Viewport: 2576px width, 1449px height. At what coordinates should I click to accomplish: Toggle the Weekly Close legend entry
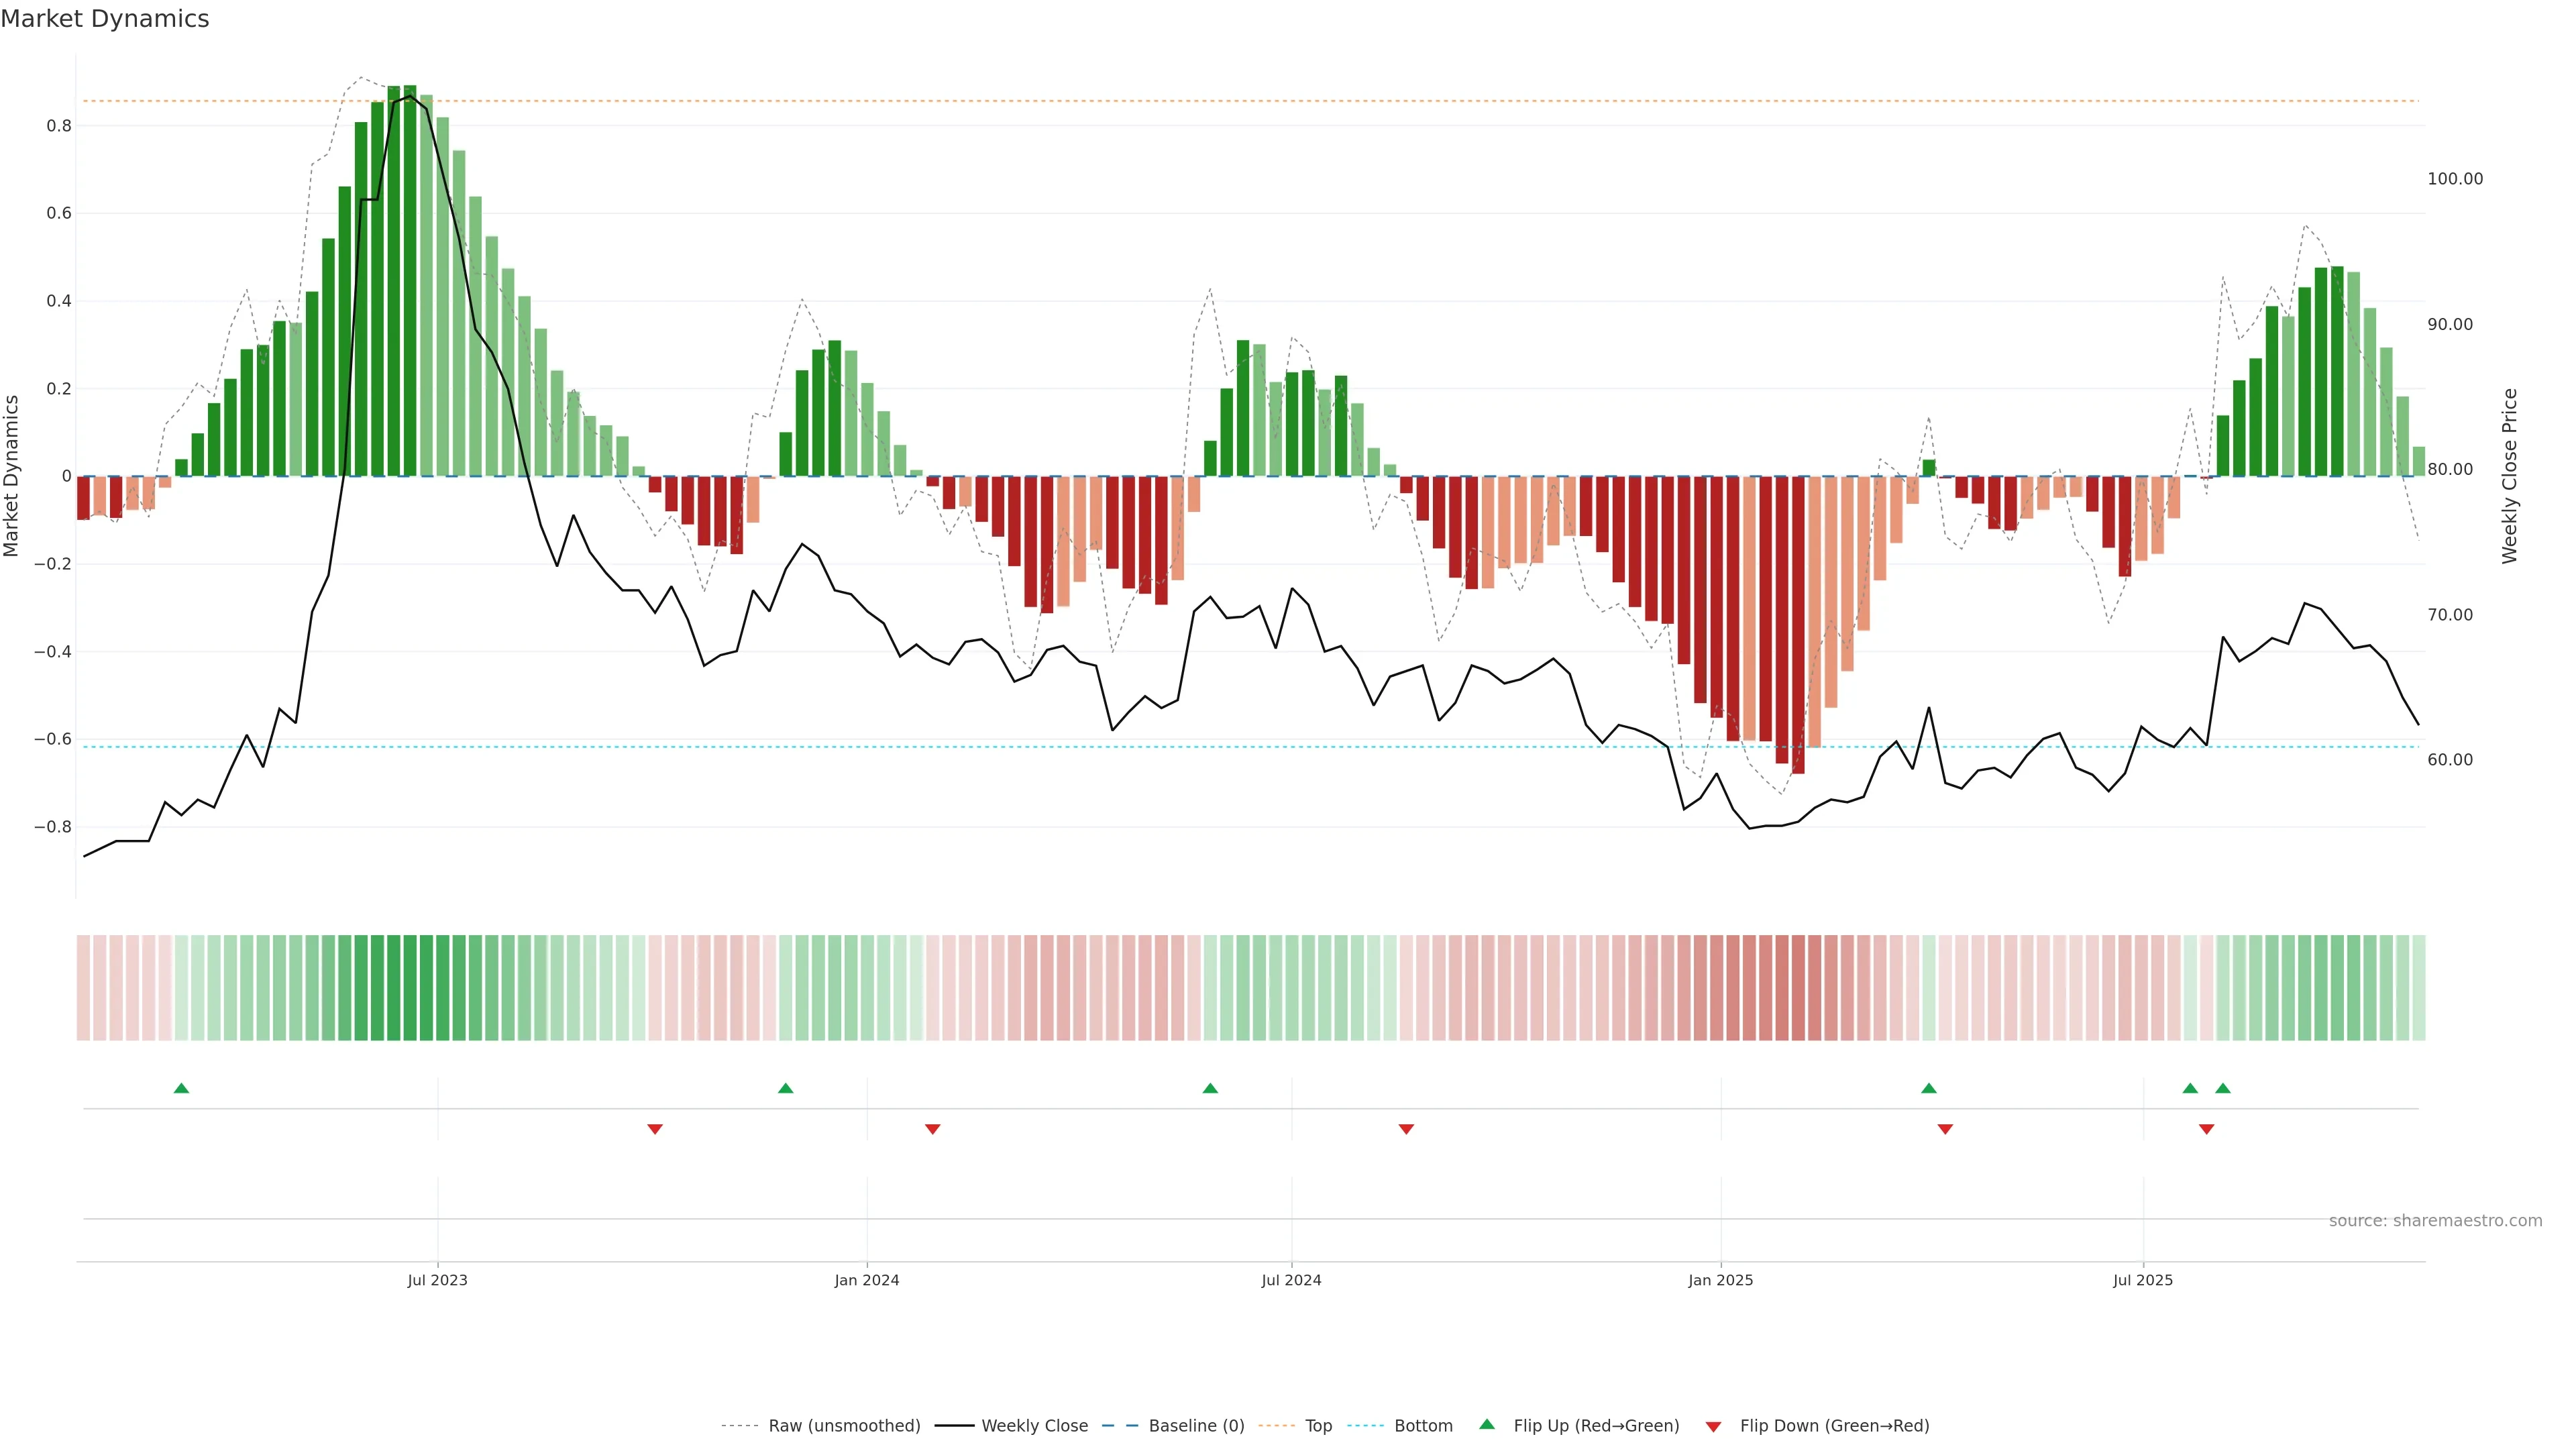(x=1034, y=1426)
